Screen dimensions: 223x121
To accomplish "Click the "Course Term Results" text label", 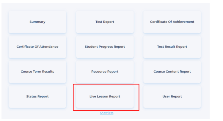I will (x=37, y=72).
